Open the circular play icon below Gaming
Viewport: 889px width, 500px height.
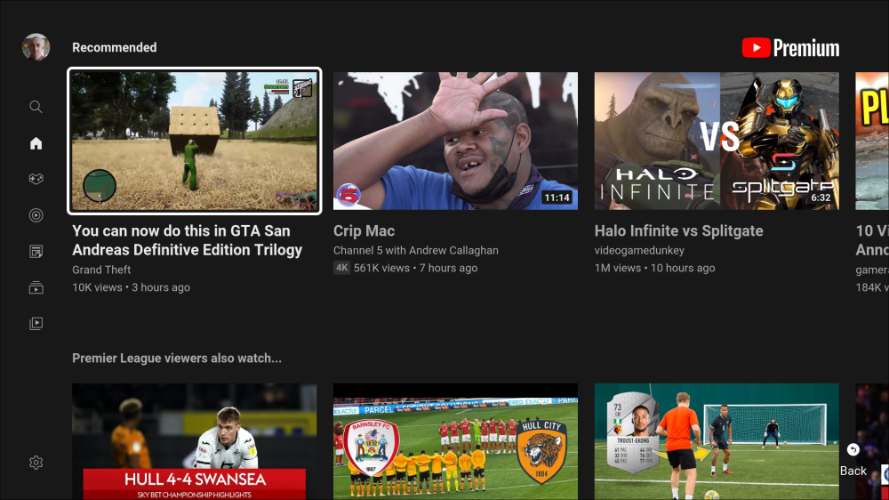pos(36,215)
